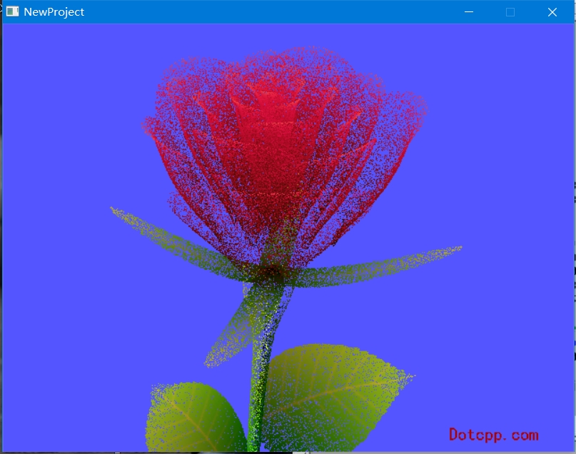Click the red Dotcpp.com watermark text

493,434
